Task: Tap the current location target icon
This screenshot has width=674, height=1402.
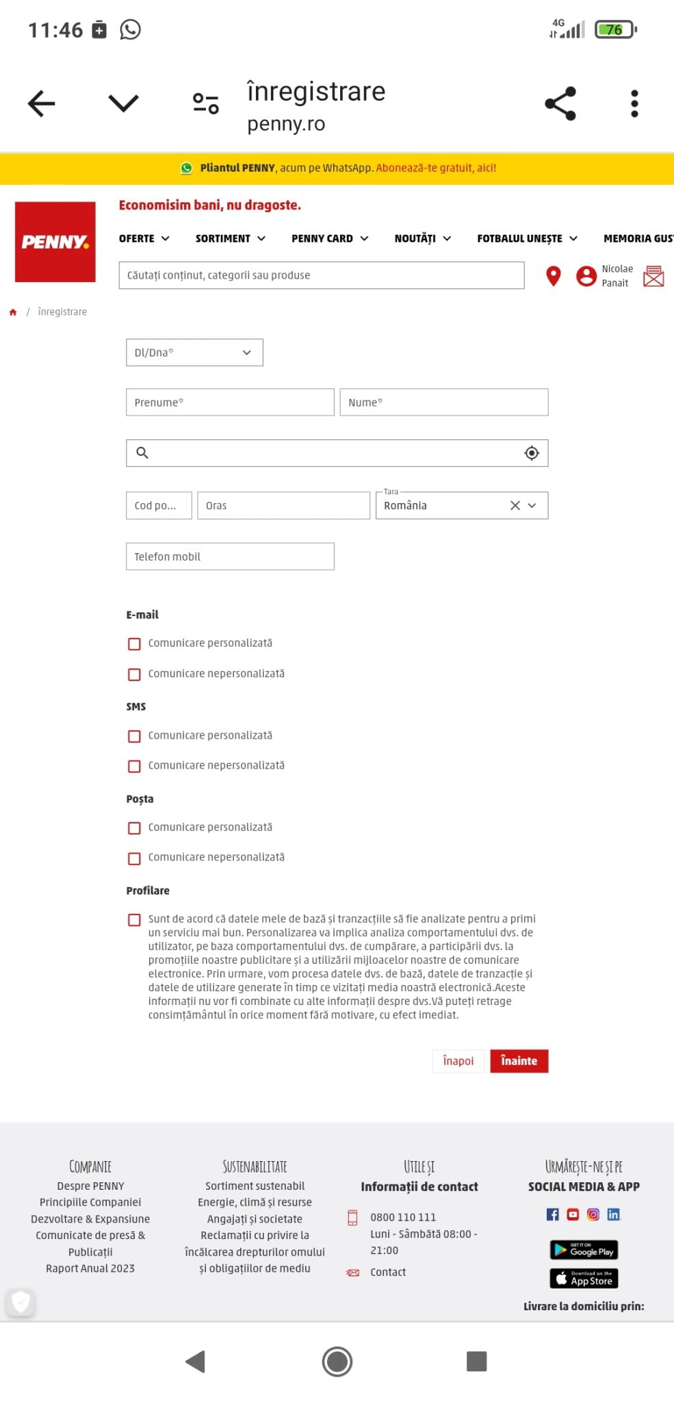Action: (x=532, y=453)
